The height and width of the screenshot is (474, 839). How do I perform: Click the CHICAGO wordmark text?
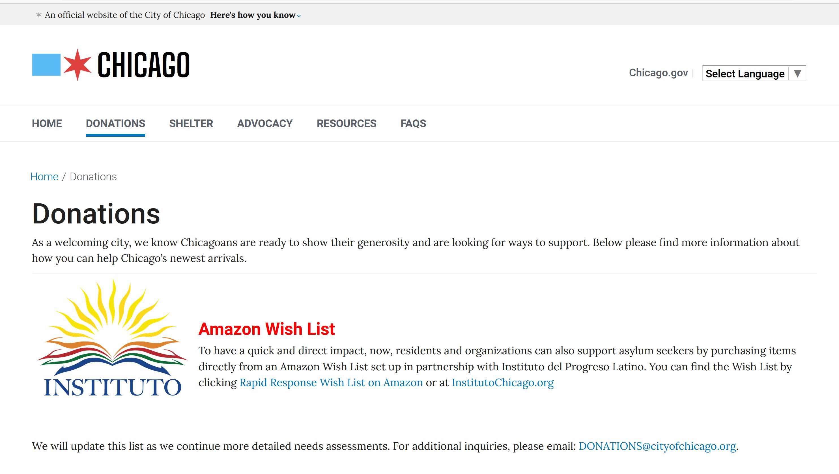(143, 65)
